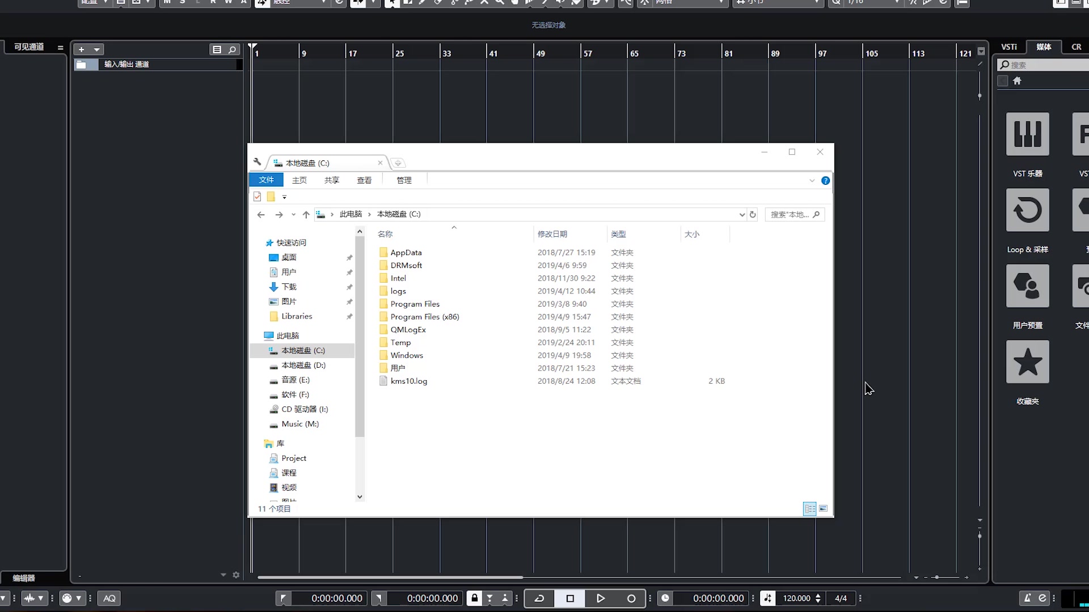Open the 查看 ribbon tab
The width and height of the screenshot is (1089, 612).
(x=364, y=180)
